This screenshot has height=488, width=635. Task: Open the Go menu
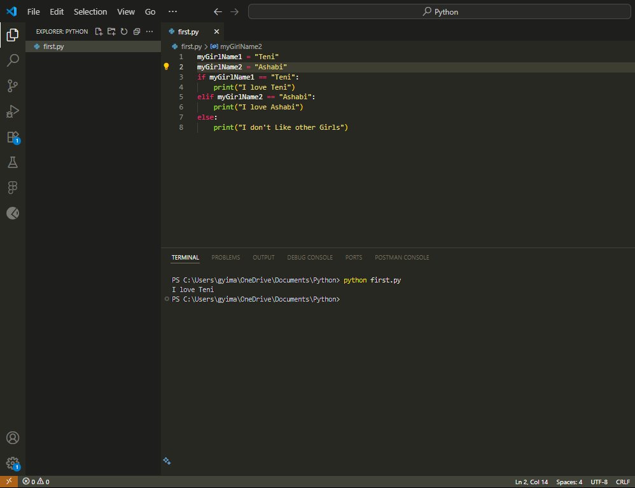click(x=150, y=11)
